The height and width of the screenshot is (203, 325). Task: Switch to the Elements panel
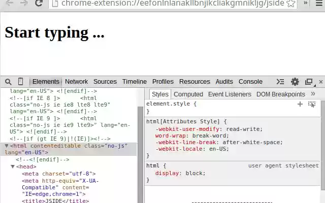[x=46, y=82]
